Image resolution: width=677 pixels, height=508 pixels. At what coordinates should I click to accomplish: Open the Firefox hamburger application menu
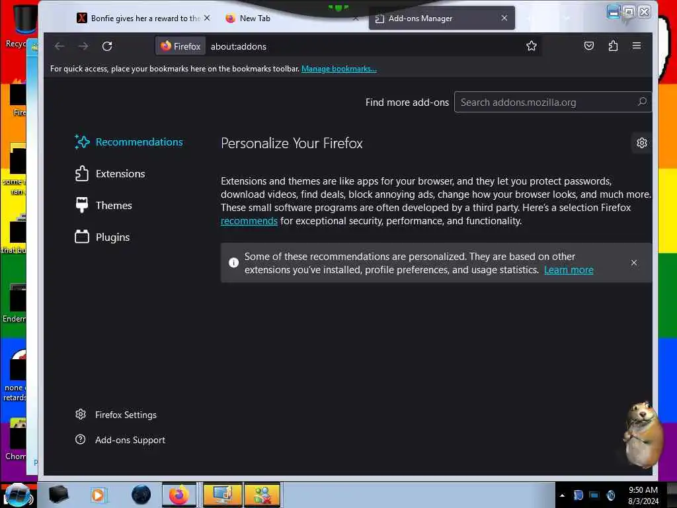click(637, 46)
